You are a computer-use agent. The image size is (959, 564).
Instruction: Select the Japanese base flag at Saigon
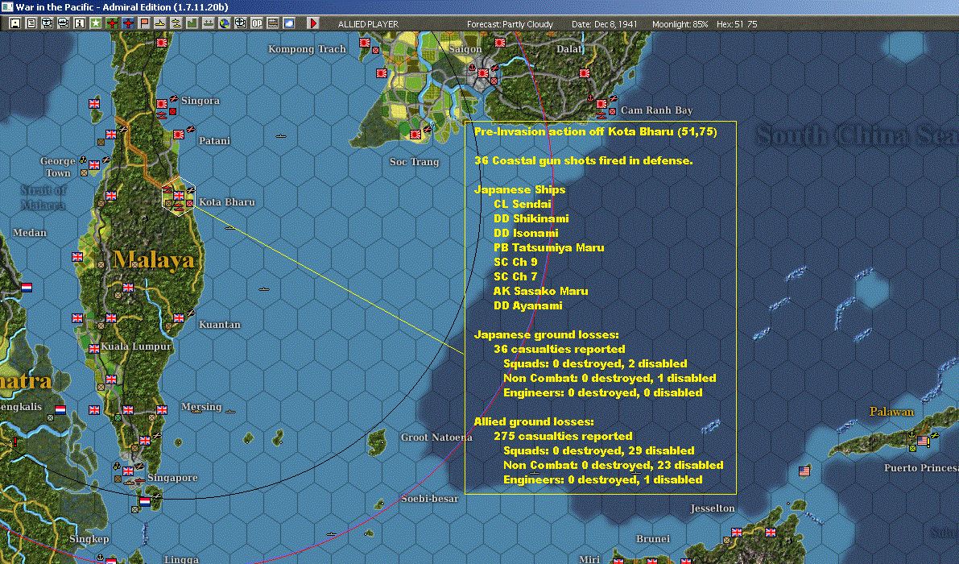coord(483,73)
